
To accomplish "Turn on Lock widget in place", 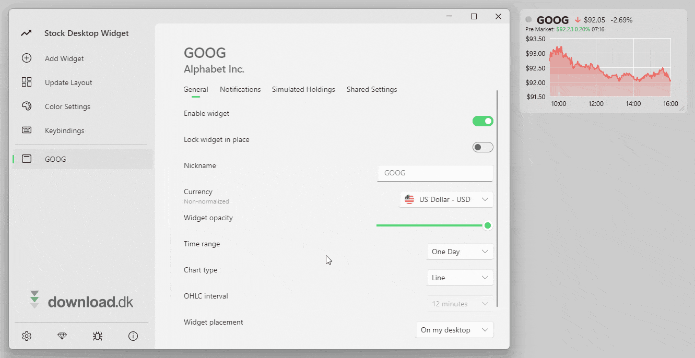I will [482, 148].
